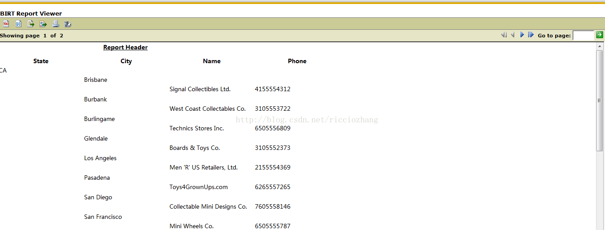Click phone number 2155554369

click(x=273, y=167)
